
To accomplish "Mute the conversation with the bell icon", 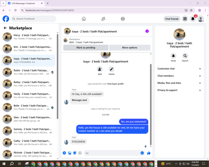I will coord(173,56).
